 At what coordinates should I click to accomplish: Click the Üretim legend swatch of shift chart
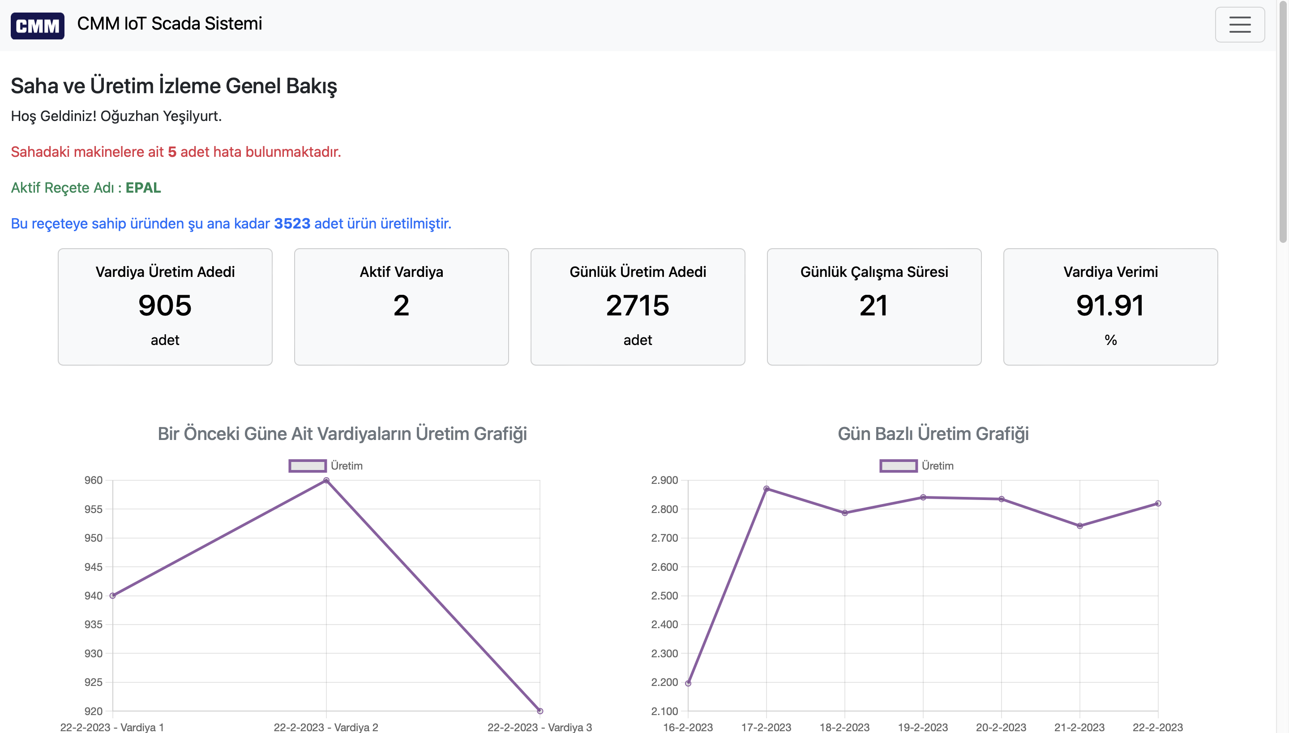(x=307, y=466)
